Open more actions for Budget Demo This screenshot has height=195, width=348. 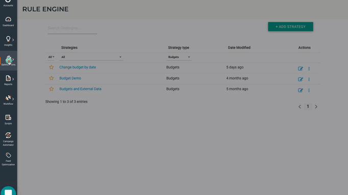(x=309, y=79)
